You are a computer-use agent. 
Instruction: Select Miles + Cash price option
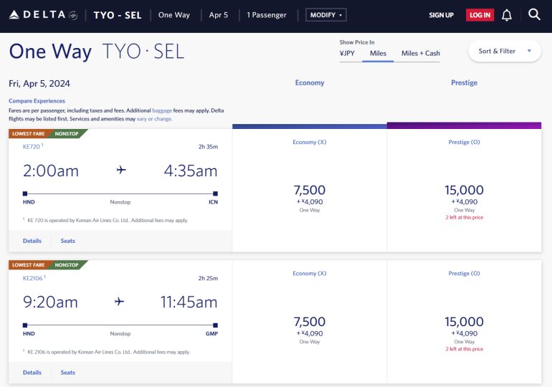click(421, 53)
